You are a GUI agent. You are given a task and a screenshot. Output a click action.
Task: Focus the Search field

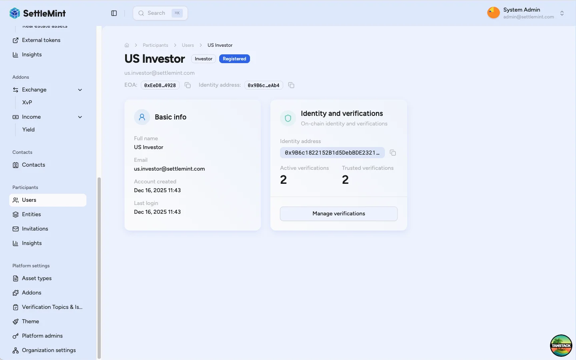pos(160,13)
